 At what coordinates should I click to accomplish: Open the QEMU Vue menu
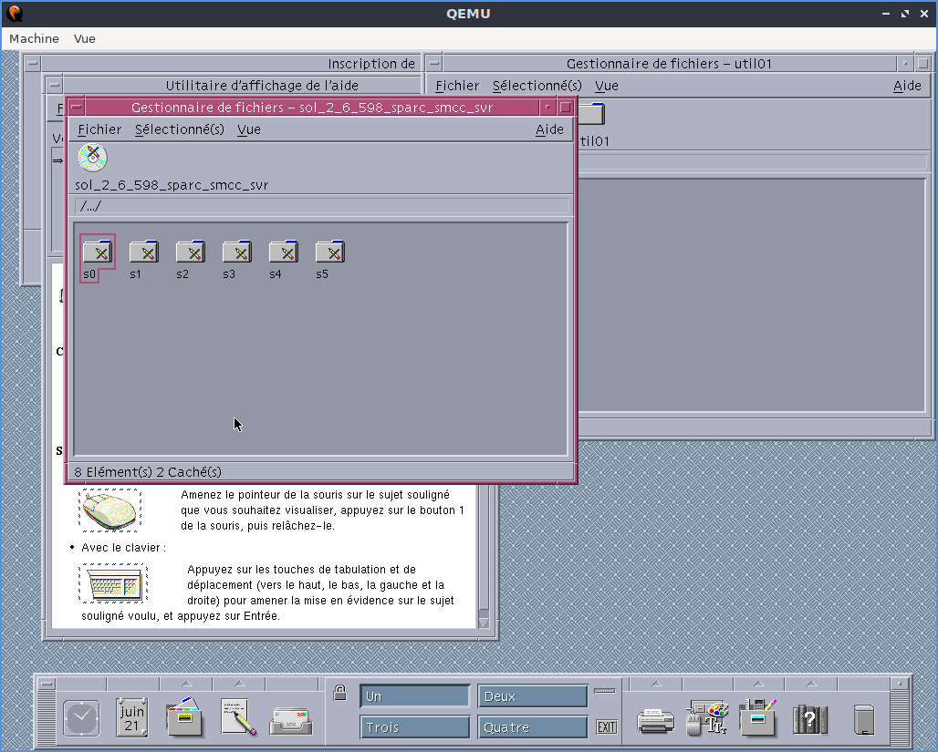point(84,39)
